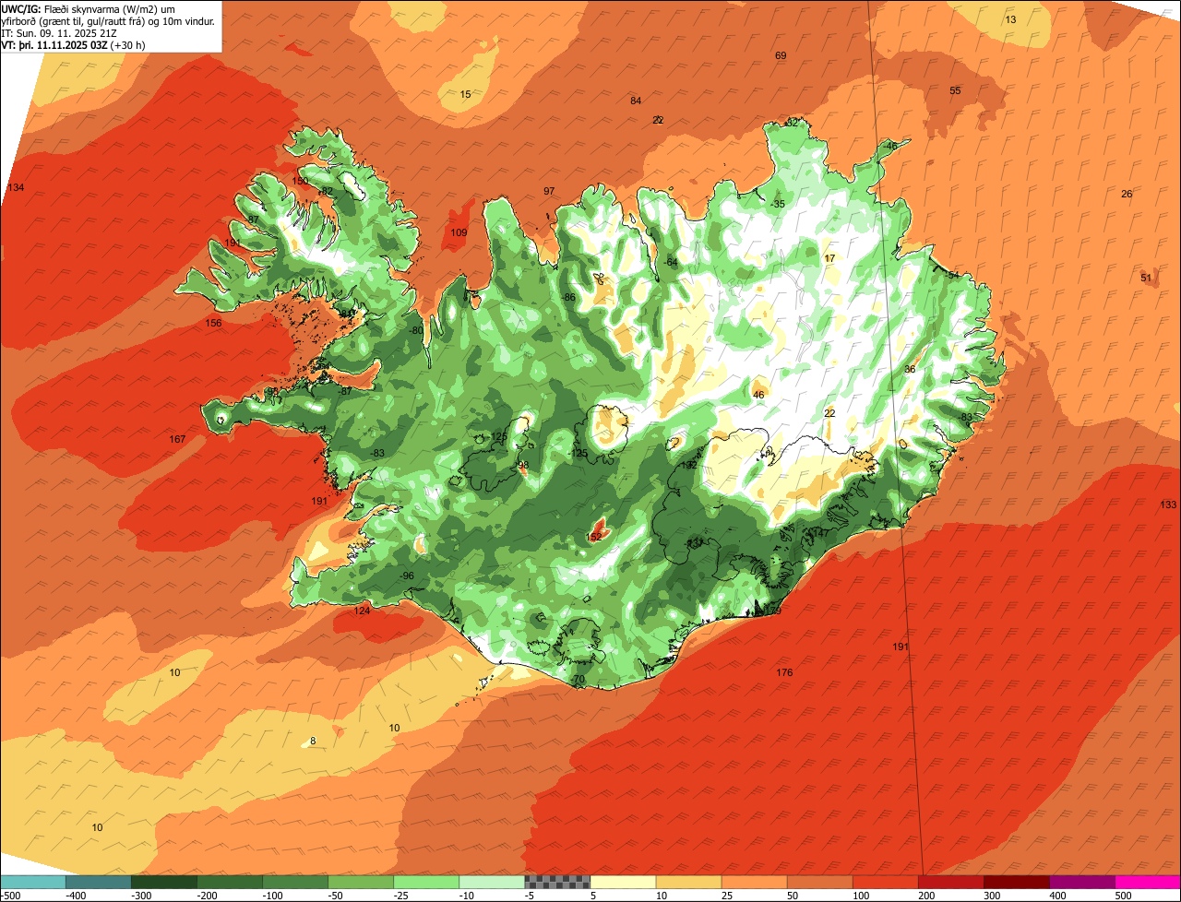Click the map value -70 on south coast
The height and width of the screenshot is (902, 1181).
pyautogui.click(x=578, y=680)
